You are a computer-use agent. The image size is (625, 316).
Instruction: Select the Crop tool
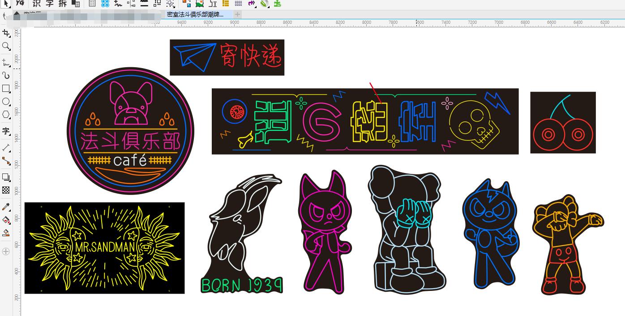click(6, 33)
